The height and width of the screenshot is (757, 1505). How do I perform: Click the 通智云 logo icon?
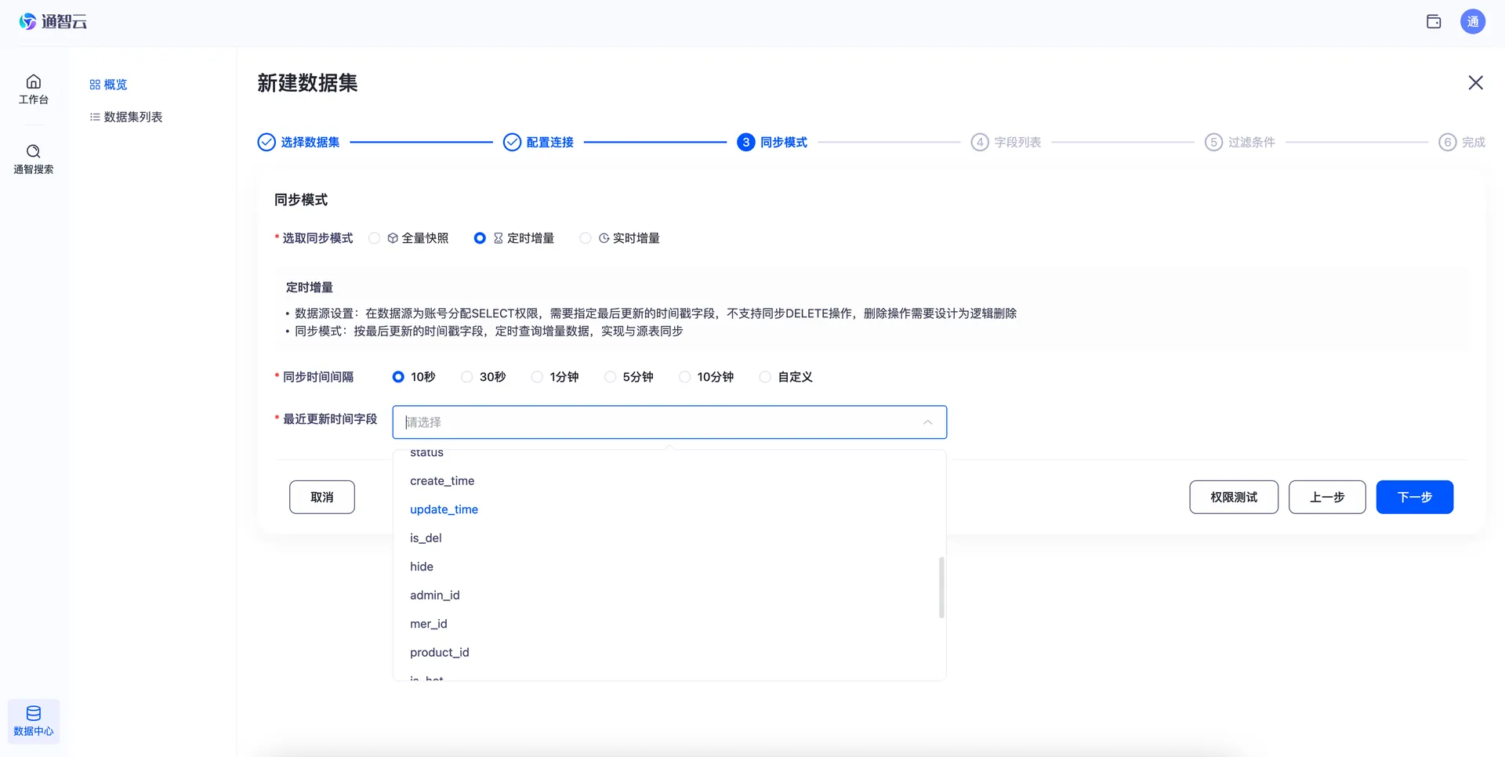click(x=28, y=22)
